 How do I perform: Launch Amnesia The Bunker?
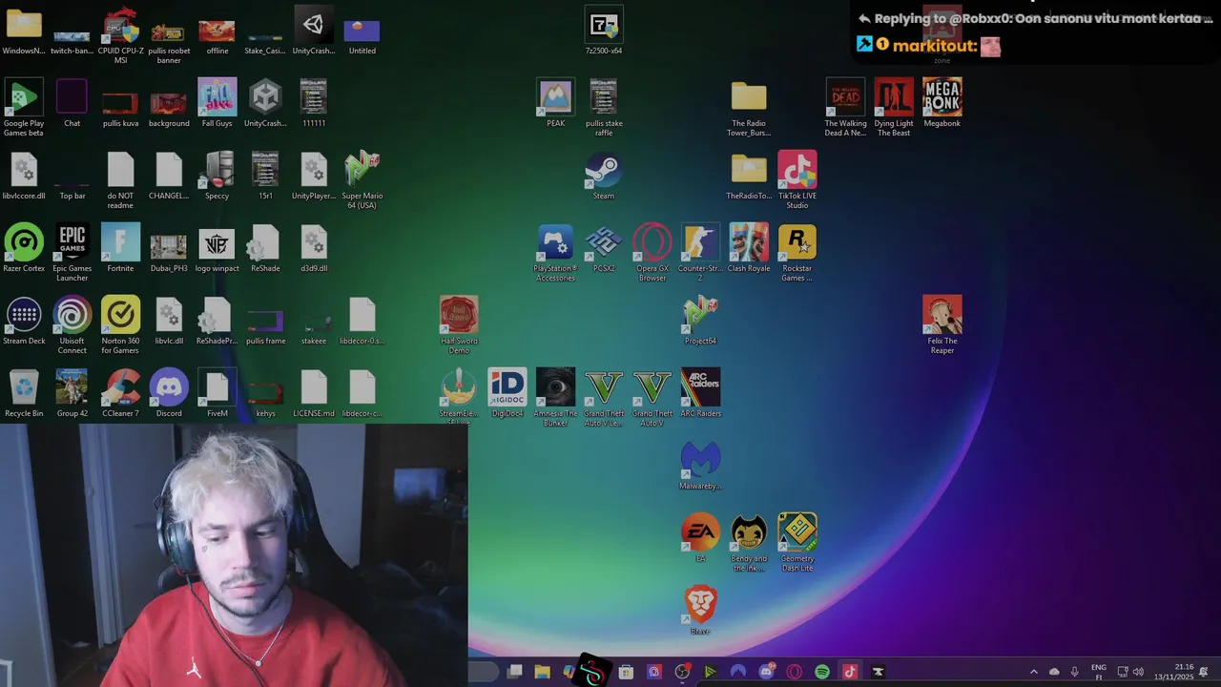pyautogui.click(x=555, y=398)
